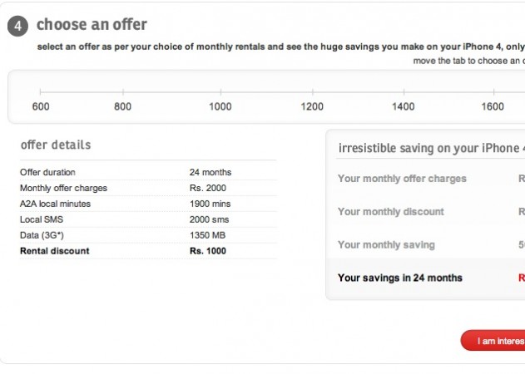Click the 'offer details' section title

[x=56, y=145]
